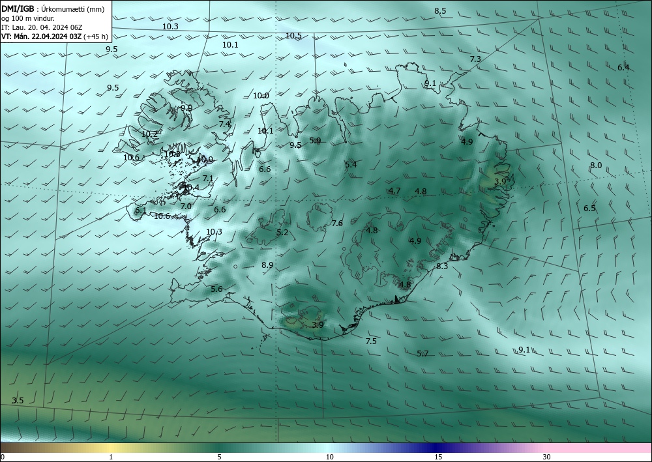Click the value 7.0 on the map

[x=186, y=207]
